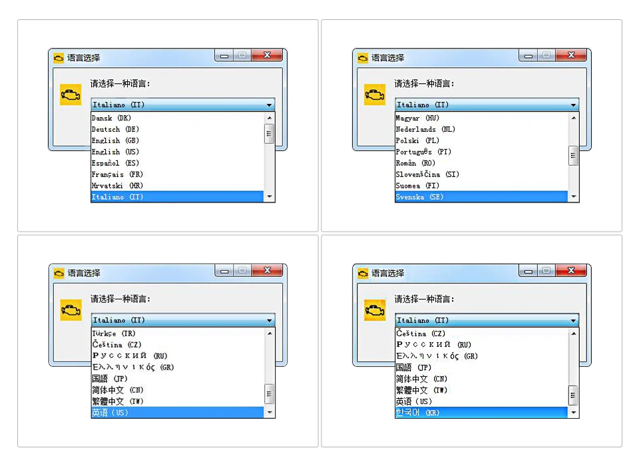Image resolution: width=639 pixels, height=466 pixels.
Task: Pick English (GB) from the list
Action: (x=178, y=140)
